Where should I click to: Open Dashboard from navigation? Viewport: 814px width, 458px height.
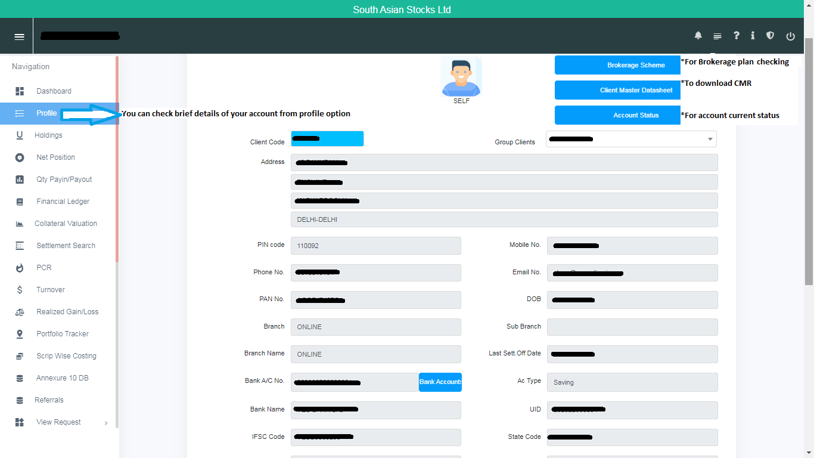pos(54,91)
